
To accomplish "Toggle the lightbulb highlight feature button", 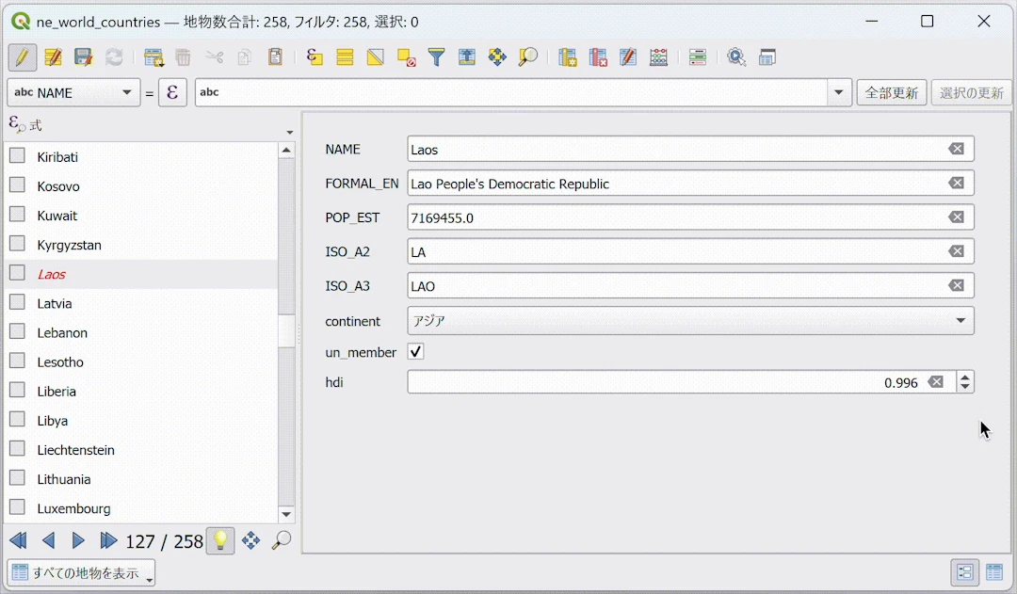I will [x=220, y=540].
